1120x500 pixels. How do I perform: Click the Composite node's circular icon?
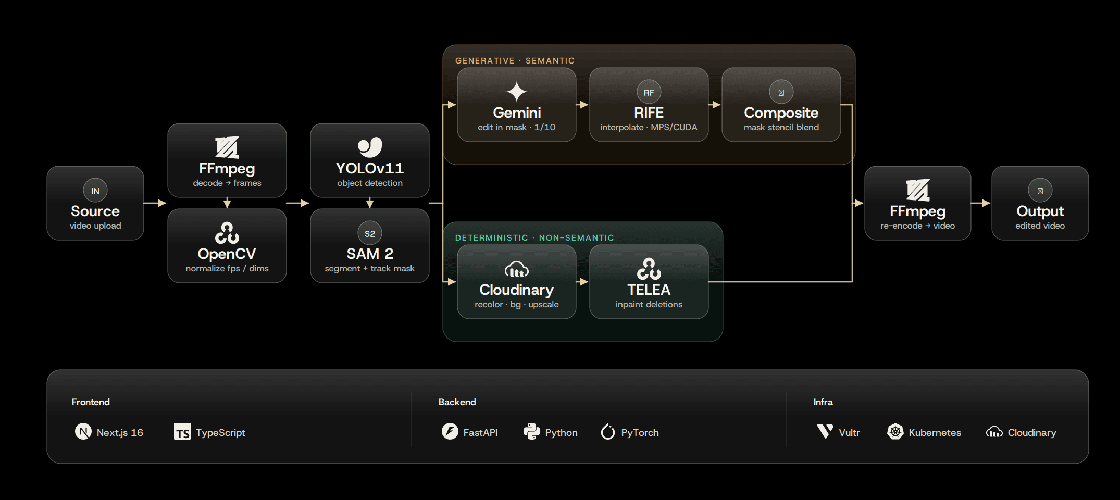point(781,92)
